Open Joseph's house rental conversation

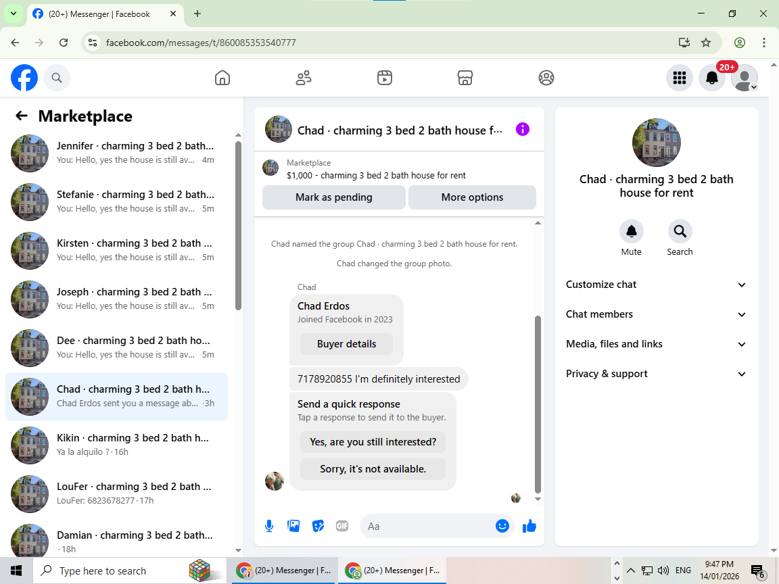pyautogui.click(x=117, y=299)
